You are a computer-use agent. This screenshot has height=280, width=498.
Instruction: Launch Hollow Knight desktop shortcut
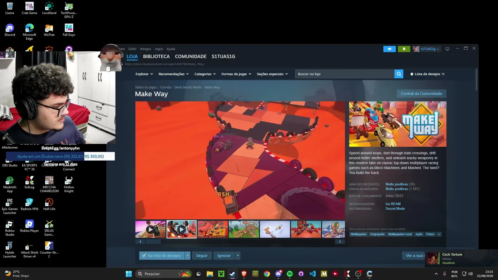tap(69, 184)
